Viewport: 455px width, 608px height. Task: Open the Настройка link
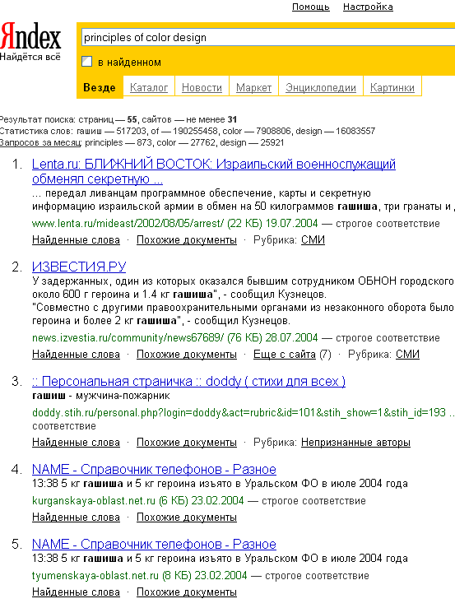coord(368,7)
